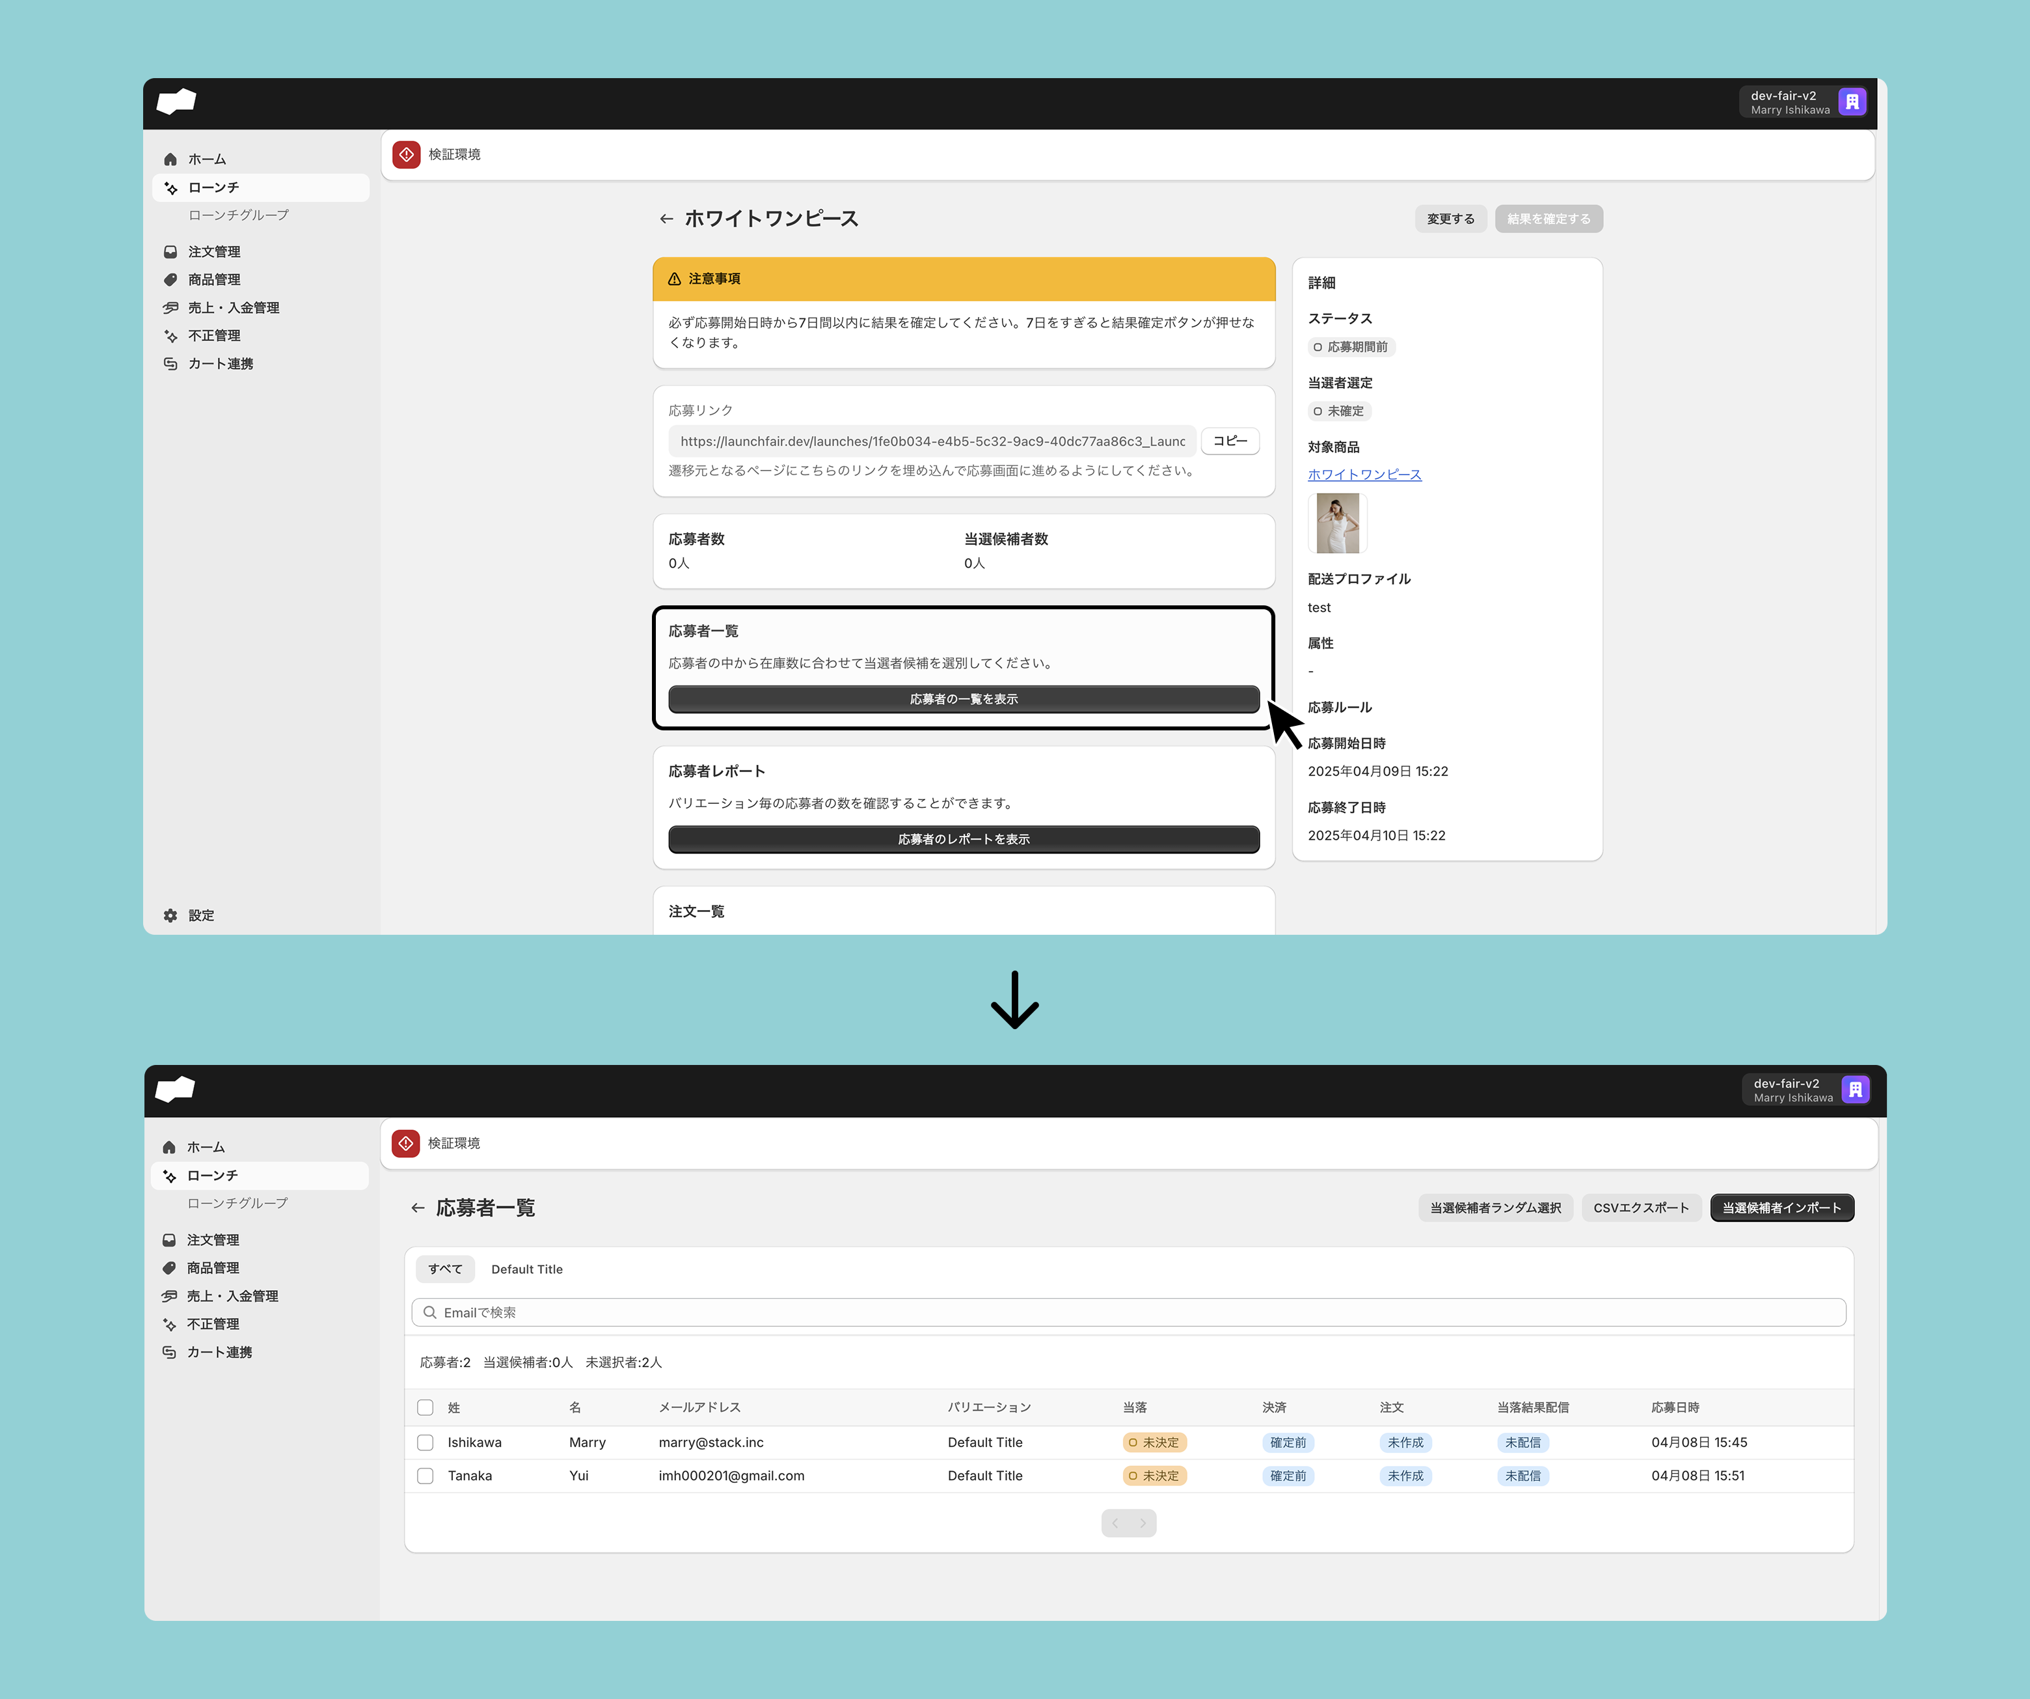Screen dimensions: 2030x1699
Task: Open the 設定 gear icon
Action: point(170,915)
